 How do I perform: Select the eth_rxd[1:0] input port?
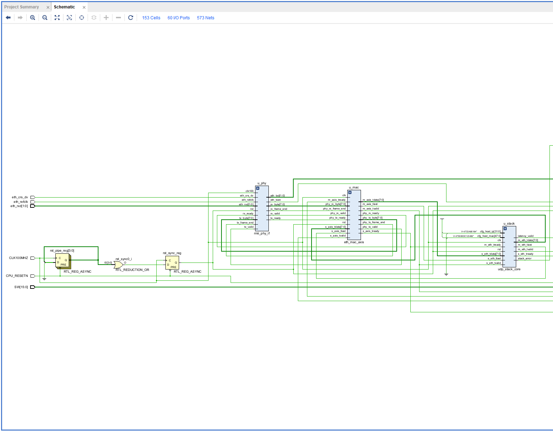(33, 206)
